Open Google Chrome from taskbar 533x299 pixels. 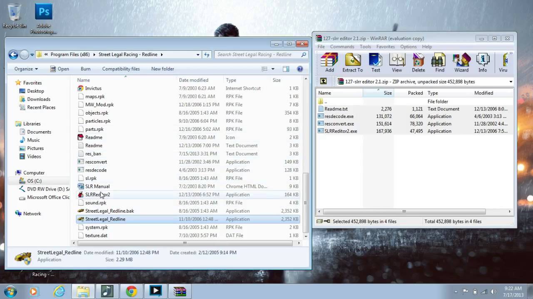coord(131,291)
